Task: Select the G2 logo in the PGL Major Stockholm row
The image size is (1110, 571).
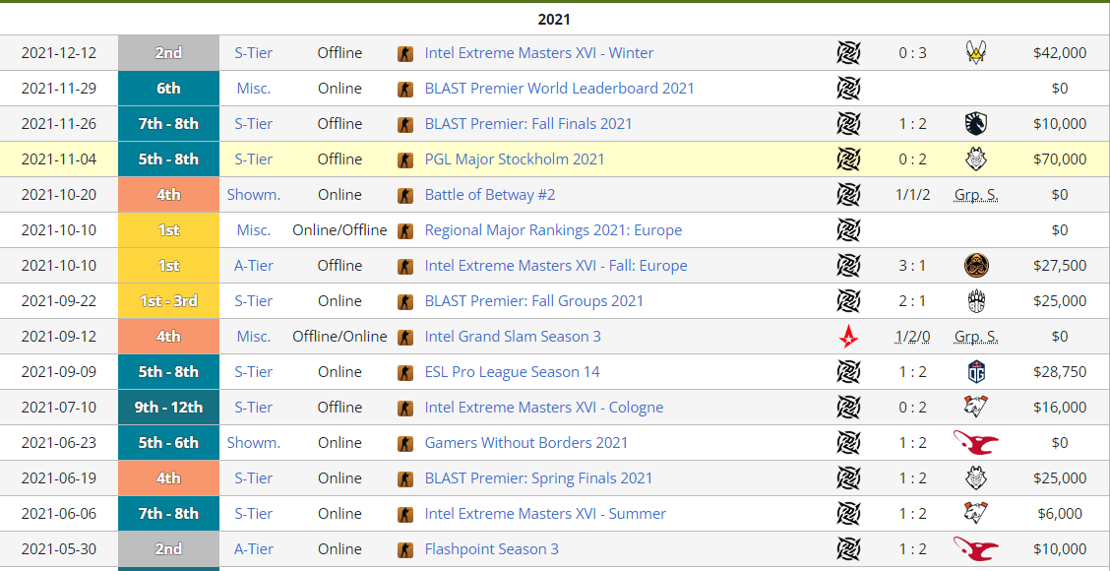Action: click(975, 159)
